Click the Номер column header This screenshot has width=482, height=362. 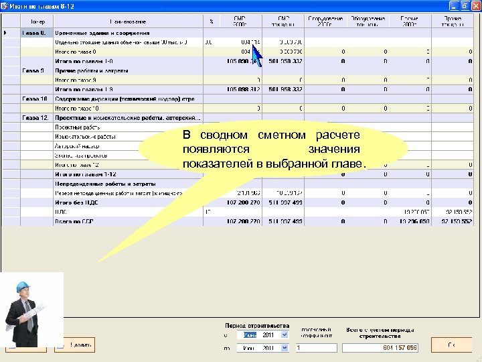[37, 21]
